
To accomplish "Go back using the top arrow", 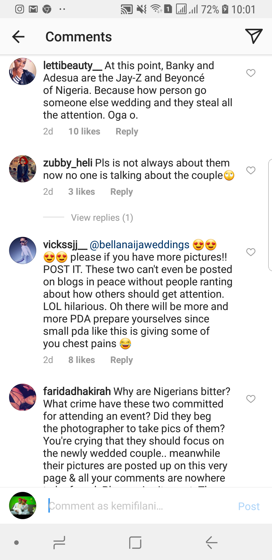I will [18, 37].
